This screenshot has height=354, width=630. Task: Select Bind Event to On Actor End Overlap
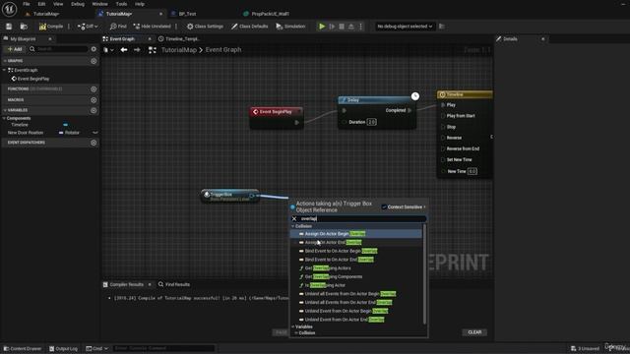click(356, 260)
